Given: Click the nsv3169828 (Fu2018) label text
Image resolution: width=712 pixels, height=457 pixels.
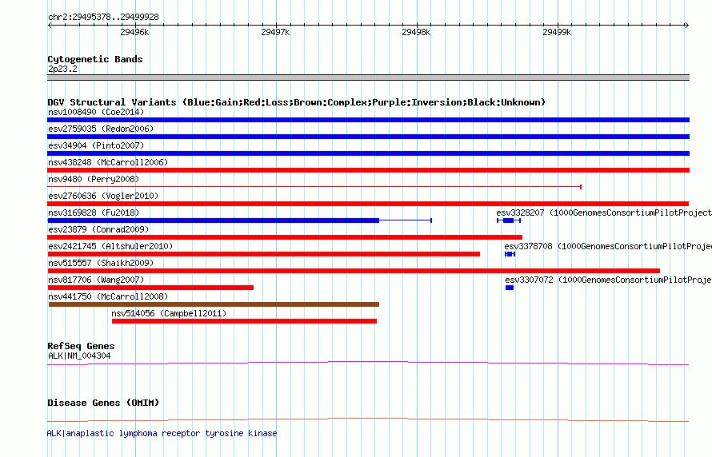Looking at the screenshot, I should (x=94, y=213).
